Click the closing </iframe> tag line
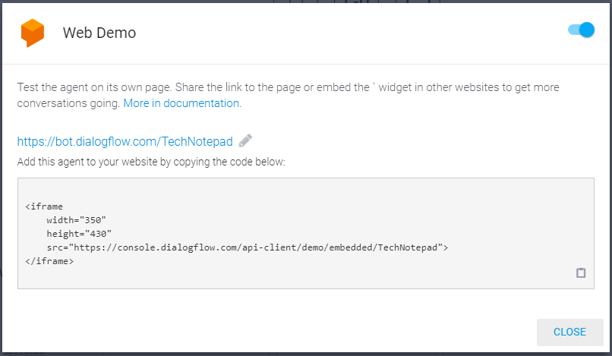 pyautogui.click(x=49, y=261)
